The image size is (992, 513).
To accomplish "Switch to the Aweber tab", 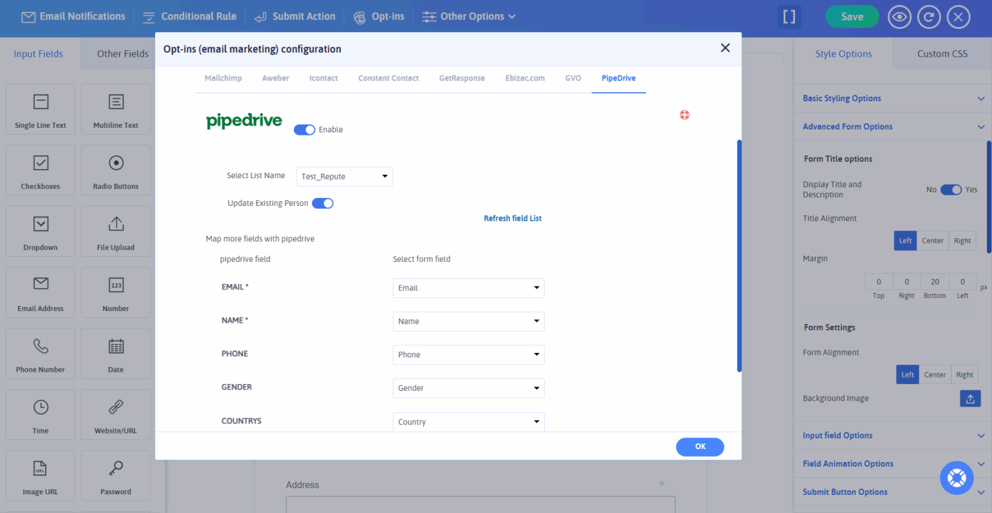I will tap(275, 78).
